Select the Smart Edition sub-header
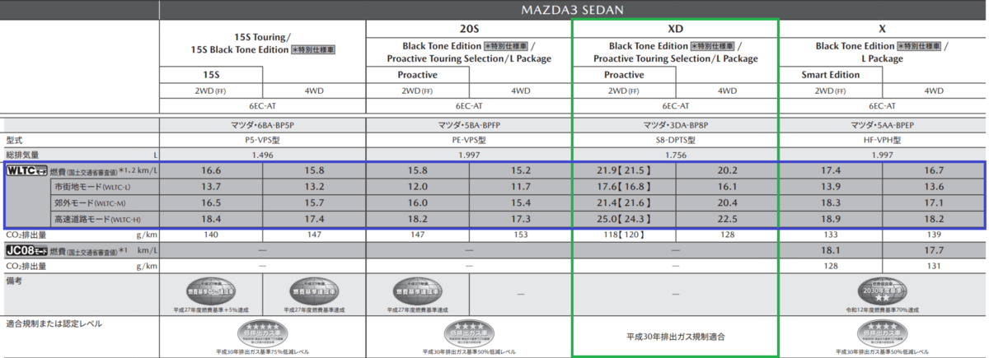This screenshot has height=358, width=989. pyautogui.click(x=831, y=75)
